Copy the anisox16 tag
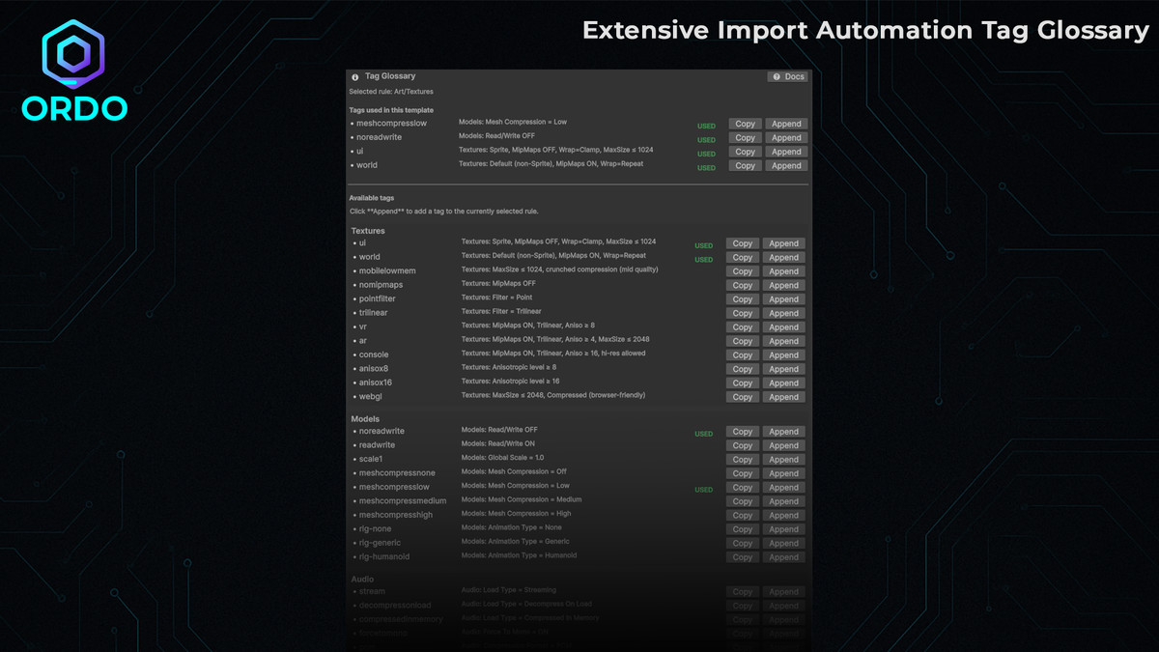The height and width of the screenshot is (652, 1159). 742,383
